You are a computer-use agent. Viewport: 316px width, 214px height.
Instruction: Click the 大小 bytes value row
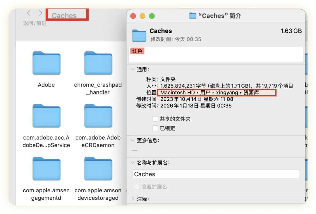pos(227,86)
